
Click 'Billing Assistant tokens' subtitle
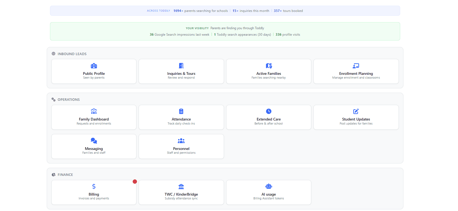[x=269, y=198]
